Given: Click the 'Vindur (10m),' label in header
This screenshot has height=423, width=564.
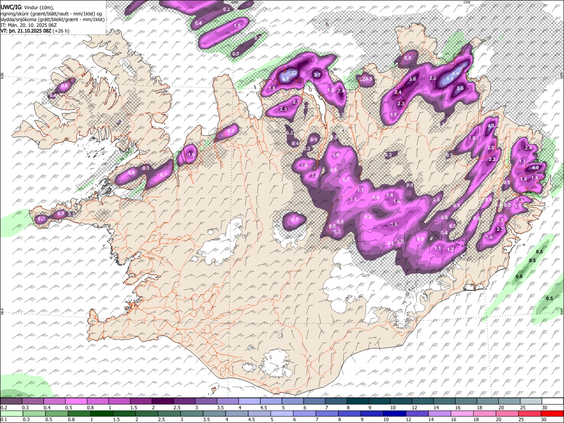Looking at the screenshot, I should point(38,7).
